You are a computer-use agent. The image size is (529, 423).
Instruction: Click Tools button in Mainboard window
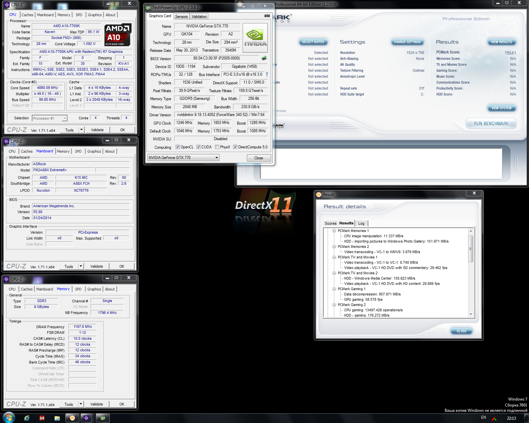pyautogui.click(x=69, y=266)
